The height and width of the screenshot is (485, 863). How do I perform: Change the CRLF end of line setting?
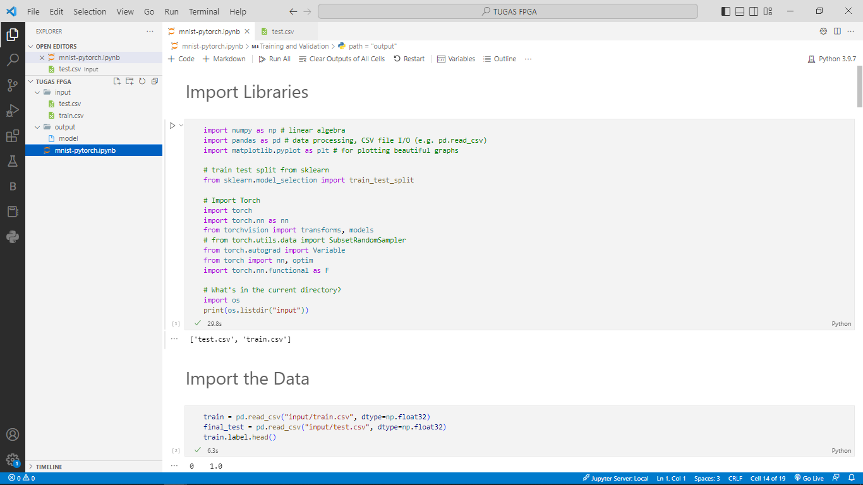click(x=735, y=478)
